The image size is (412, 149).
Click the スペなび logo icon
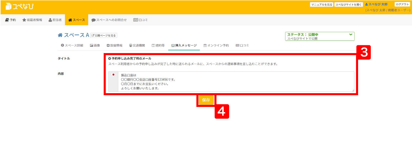pyautogui.click(x=9, y=7)
